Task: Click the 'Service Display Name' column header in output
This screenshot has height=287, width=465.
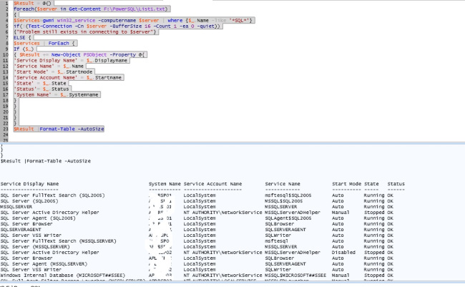Action: (x=29, y=184)
